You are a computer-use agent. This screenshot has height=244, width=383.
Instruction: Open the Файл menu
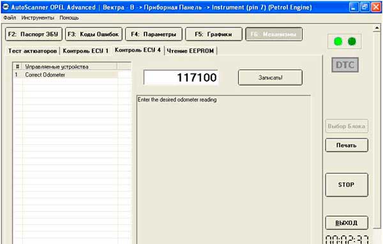[x=10, y=18]
